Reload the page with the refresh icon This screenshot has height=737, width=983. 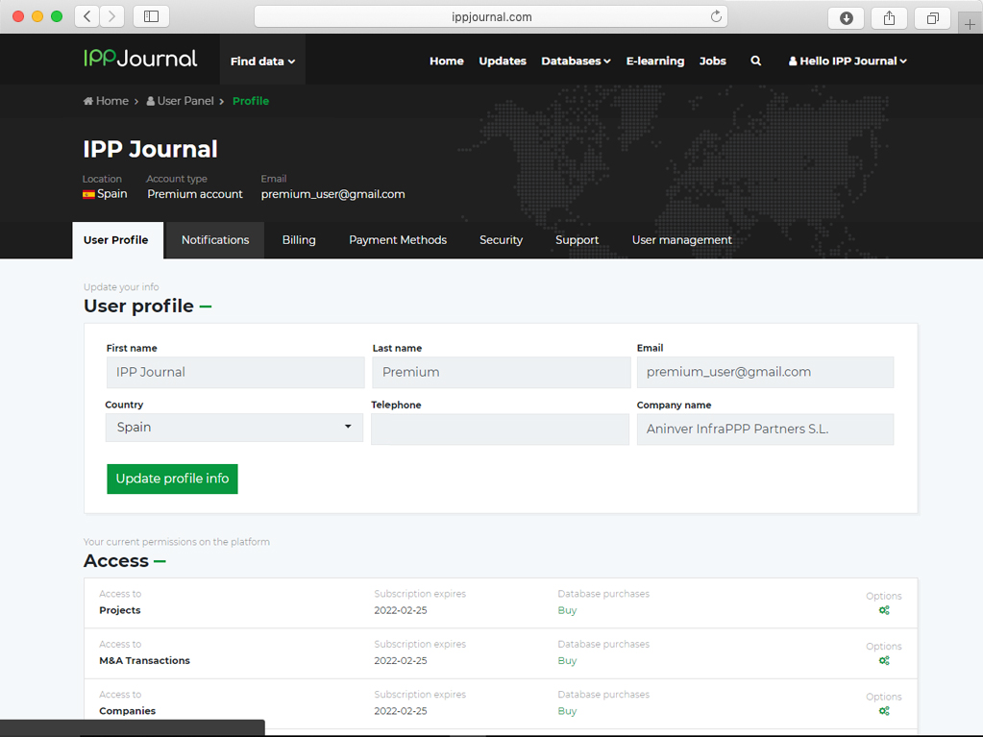click(x=716, y=16)
